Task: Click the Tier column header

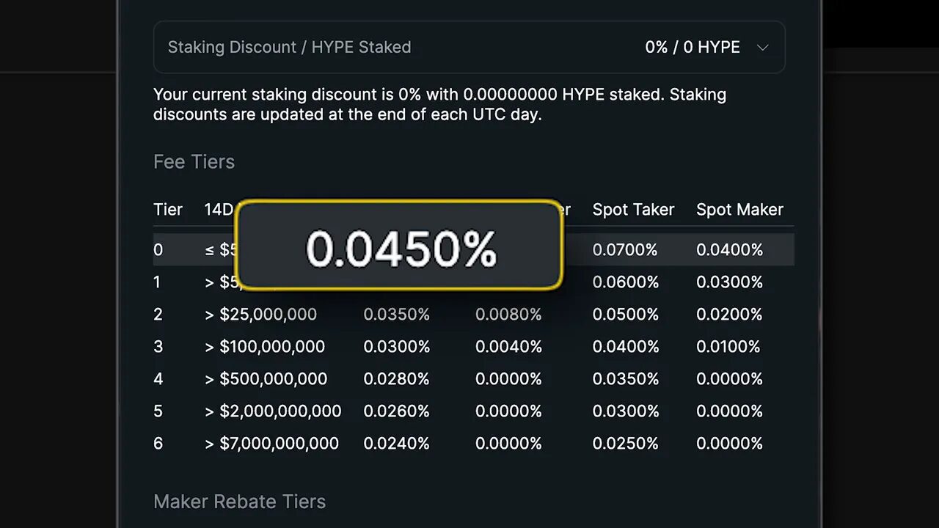Action: pos(168,210)
